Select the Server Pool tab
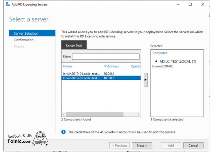This screenshot has width=213, height=152. [x=74, y=45]
